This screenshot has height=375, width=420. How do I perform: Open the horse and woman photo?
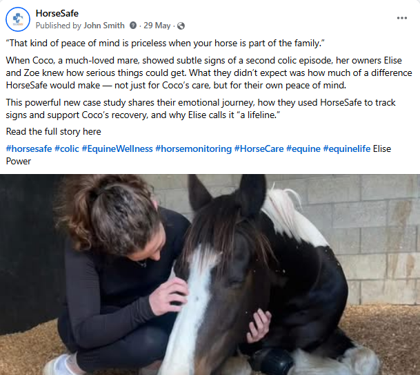[x=210, y=274]
